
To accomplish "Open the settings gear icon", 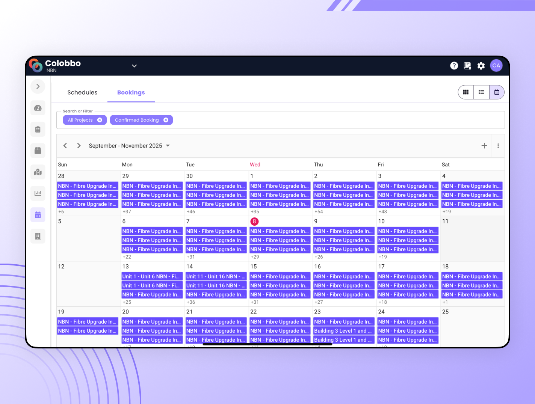I will [481, 66].
